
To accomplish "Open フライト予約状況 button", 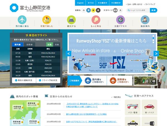I will 48,80.
